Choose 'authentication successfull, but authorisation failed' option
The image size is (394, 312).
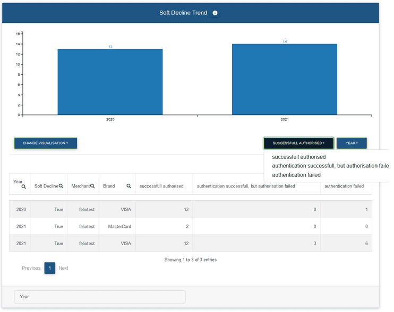point(330,166)
